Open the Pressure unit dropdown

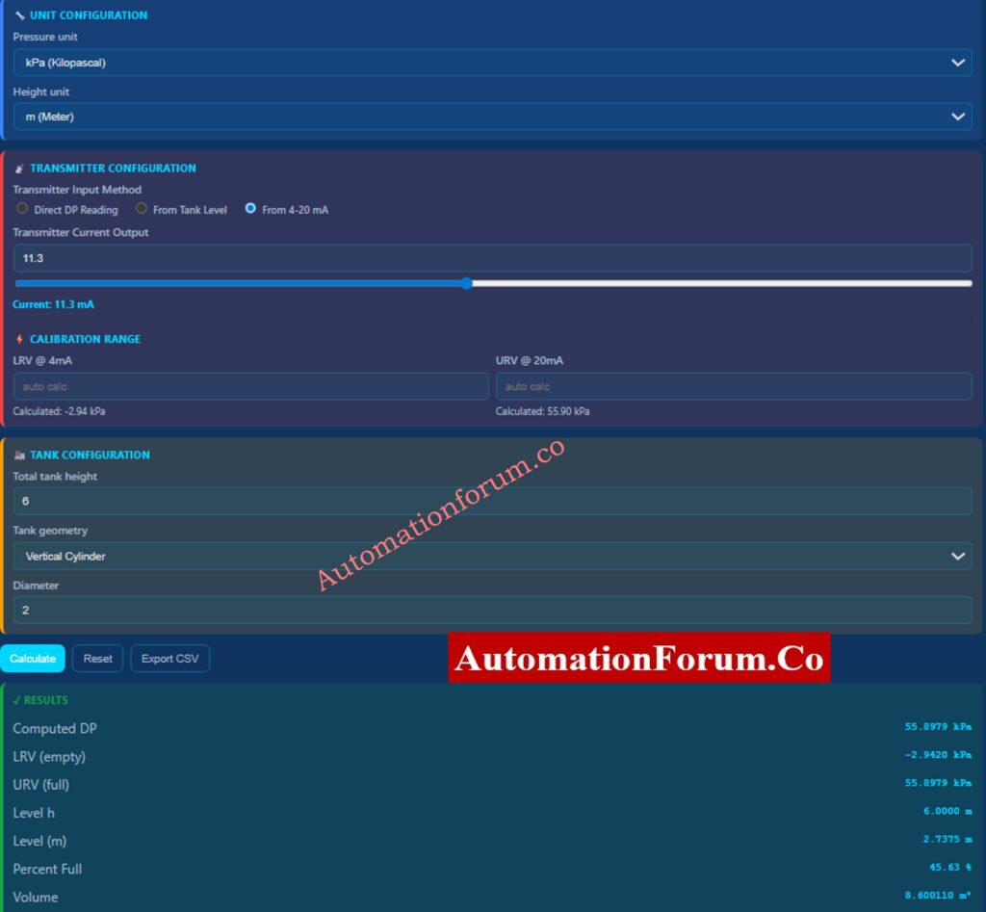(492, 63)
